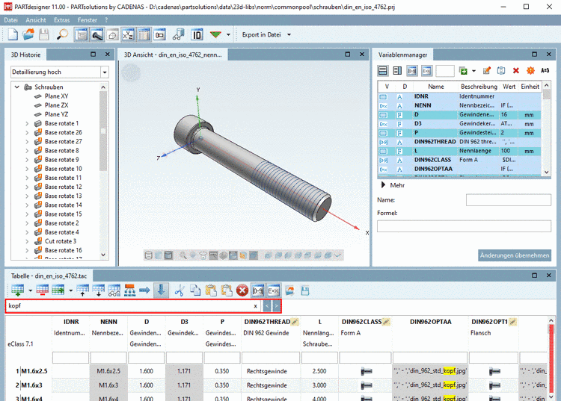
Task: Click the move row up icon
Action: pos(82,290)
